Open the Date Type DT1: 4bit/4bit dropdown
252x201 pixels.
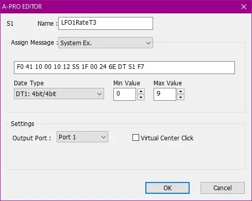pyautogui.click(x=59, y=94)
